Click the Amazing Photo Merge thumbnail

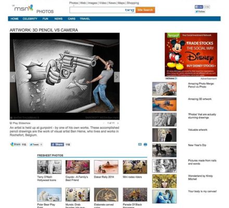click(x=164, y=89)
